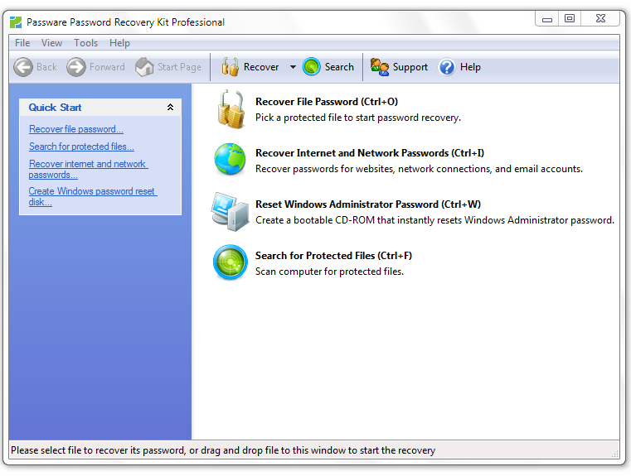Viewport: 631px width, 476px height.
Task: Maximize the Passware window
Action: (570, 18)
